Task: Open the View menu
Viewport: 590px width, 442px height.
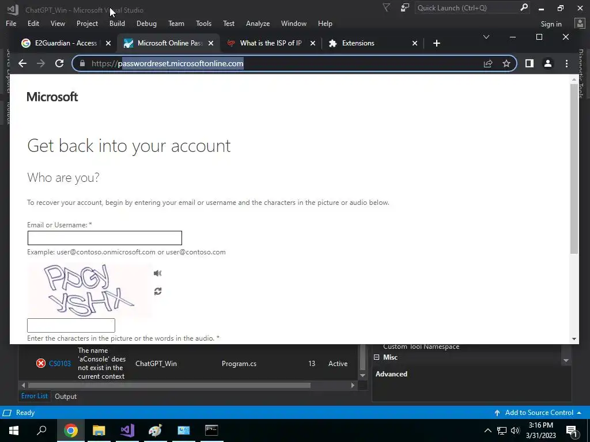Action: click(58, 24)
